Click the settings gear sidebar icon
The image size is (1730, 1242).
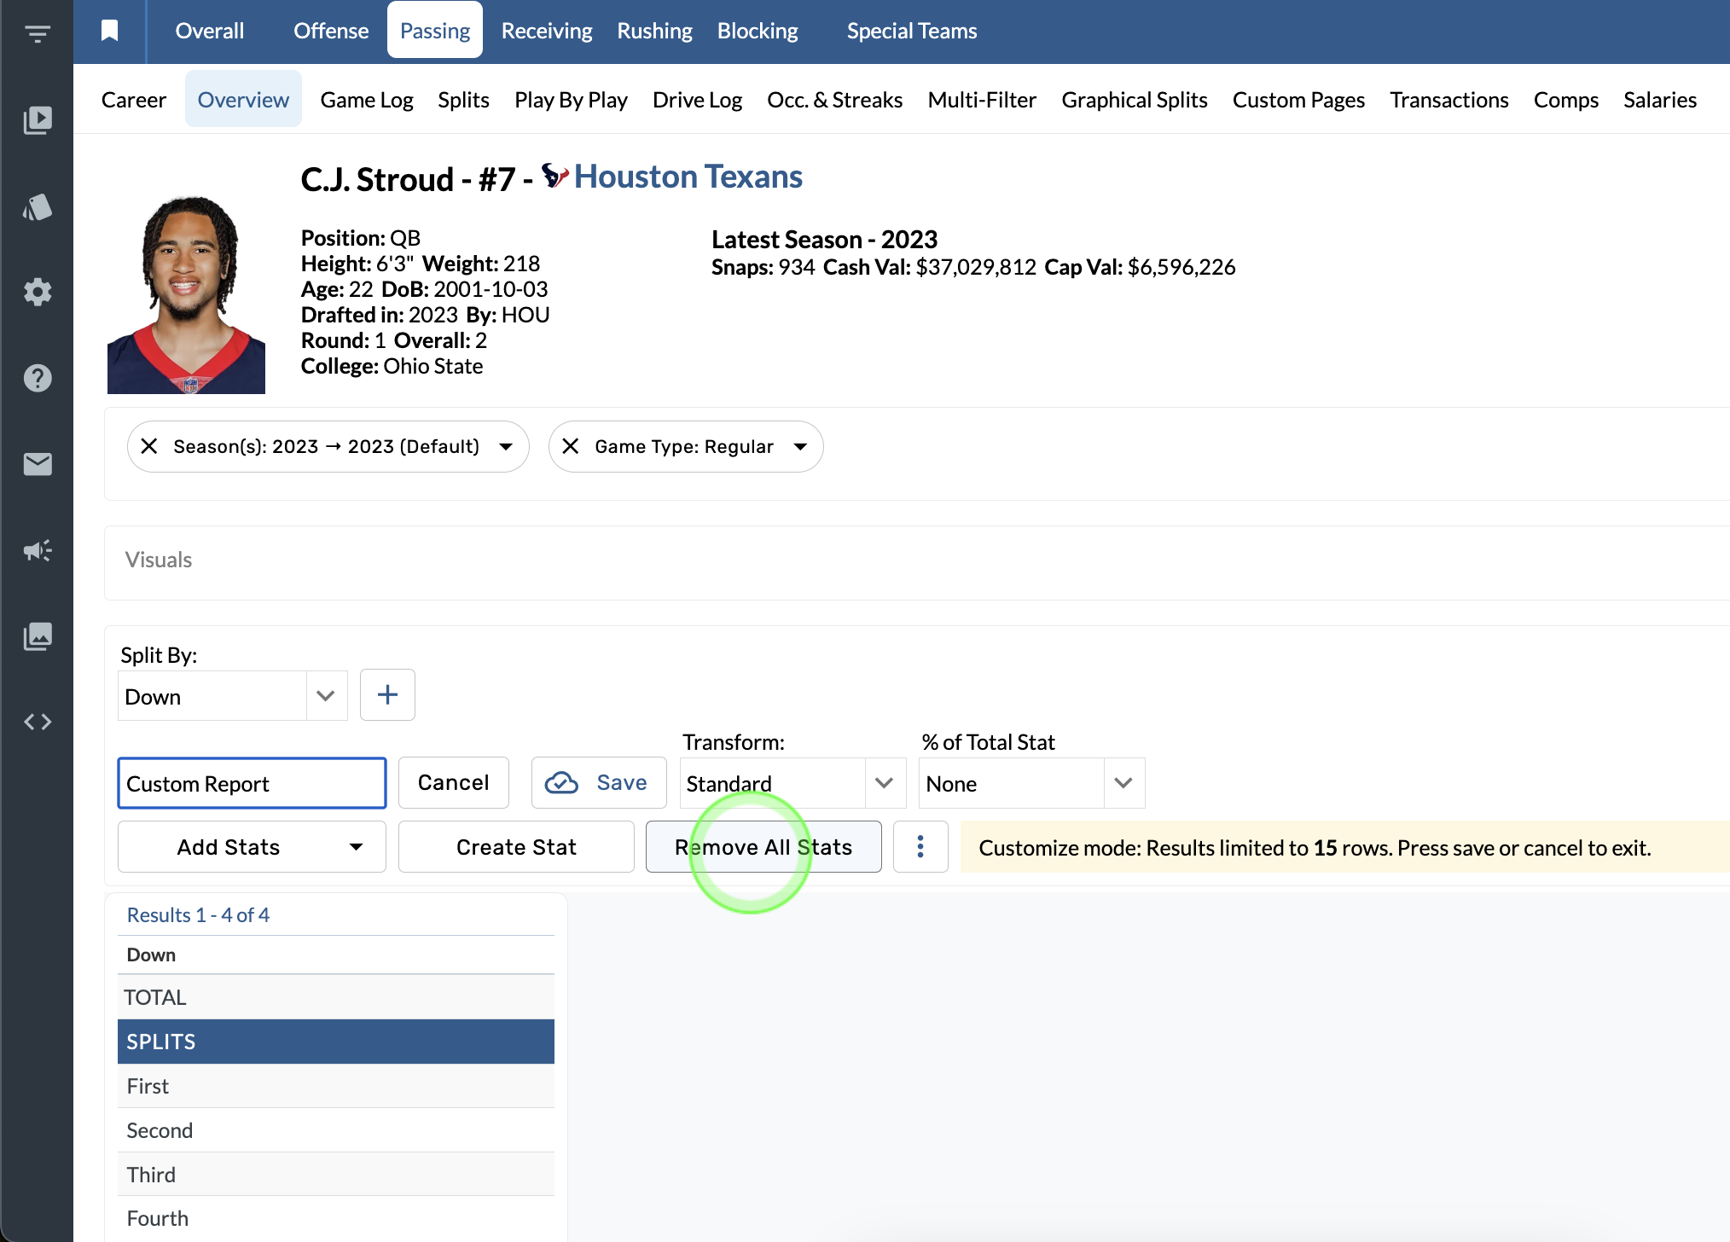[38, 293]
